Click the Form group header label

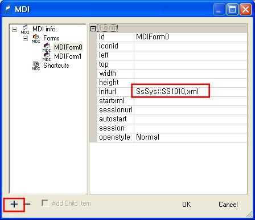coord(108,28)
